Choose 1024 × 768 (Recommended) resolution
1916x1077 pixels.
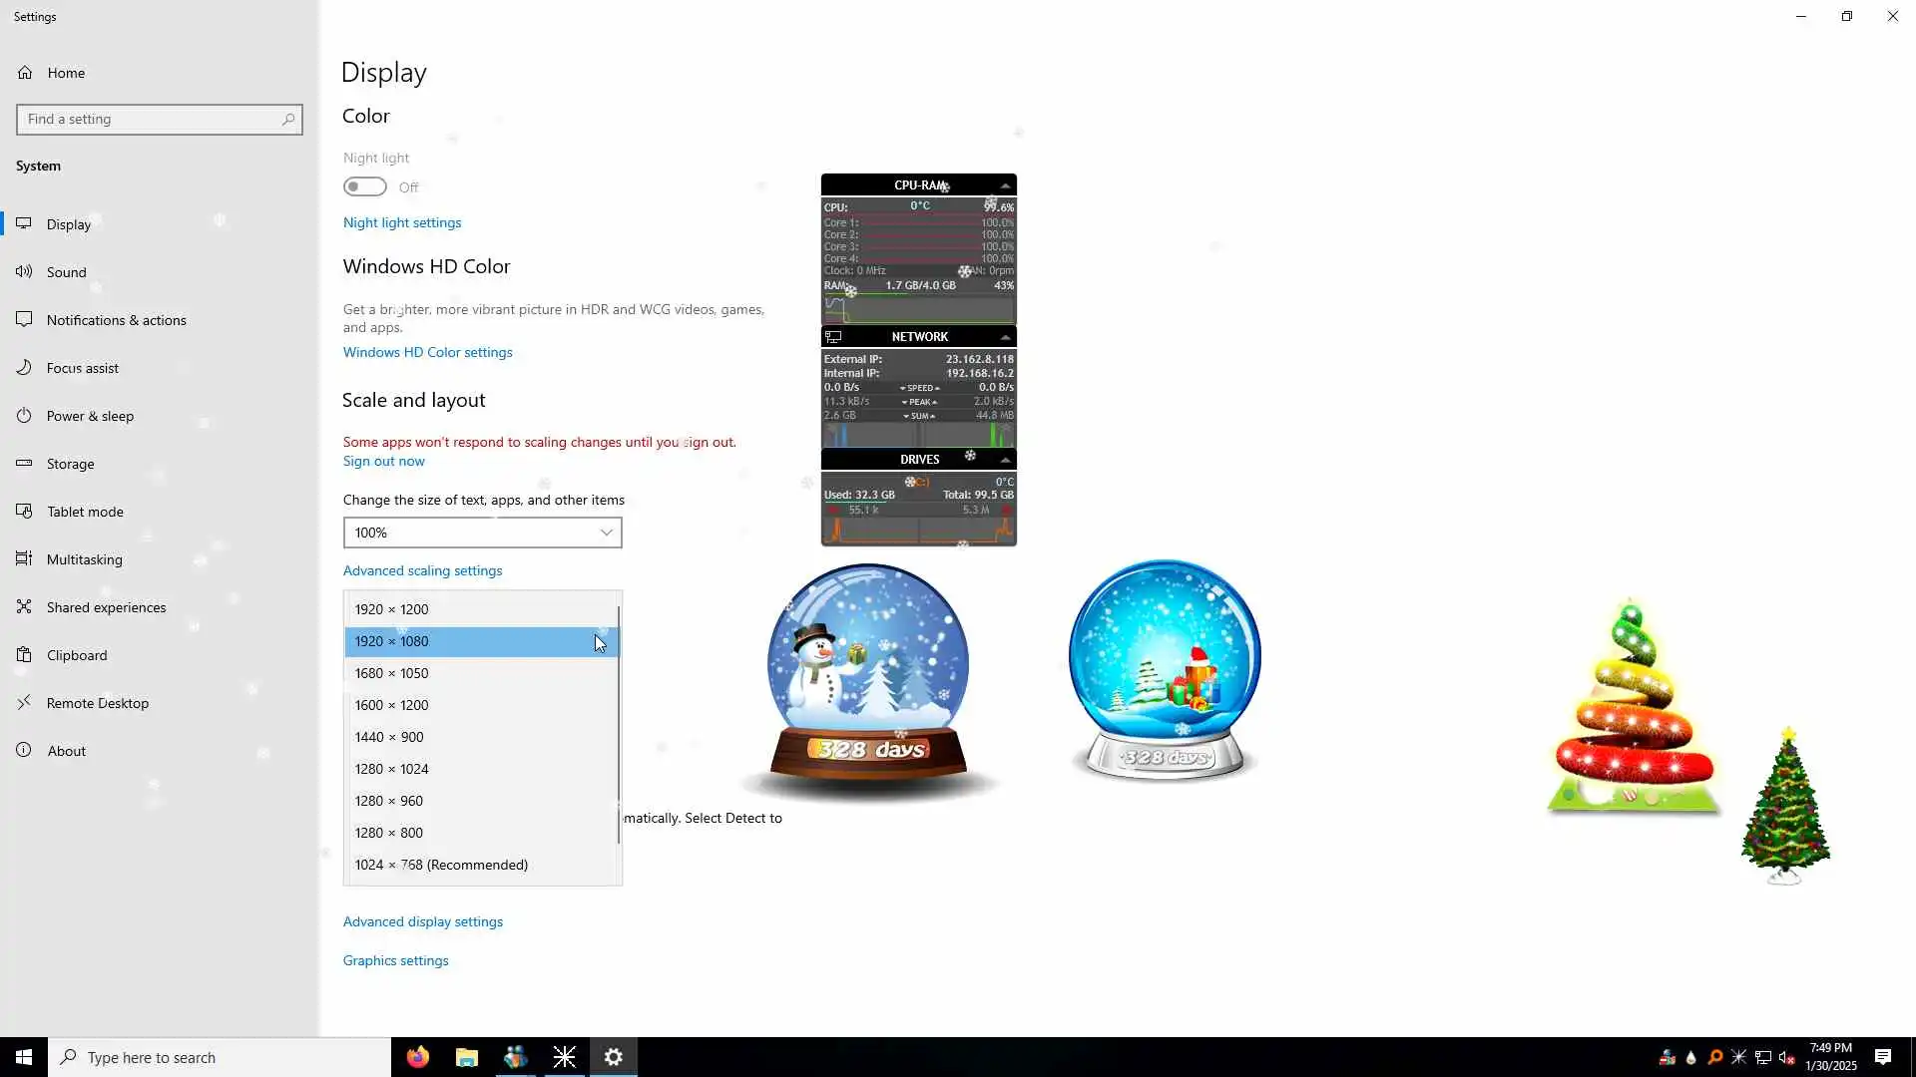pos(441,865)
